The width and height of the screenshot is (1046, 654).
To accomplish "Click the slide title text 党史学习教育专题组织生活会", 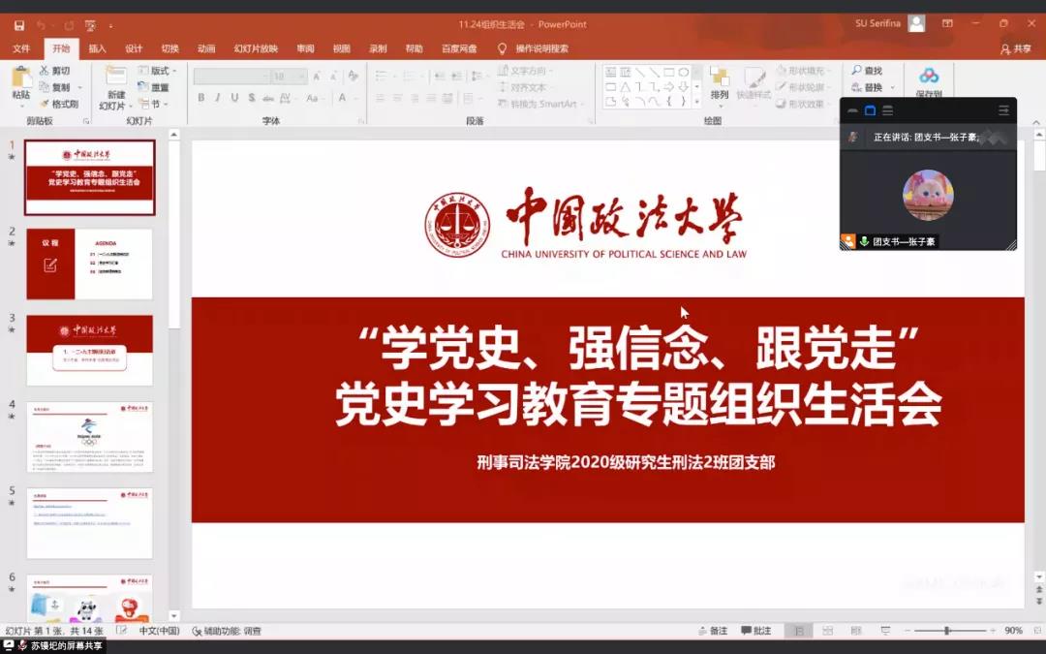I will coord(638,404).
